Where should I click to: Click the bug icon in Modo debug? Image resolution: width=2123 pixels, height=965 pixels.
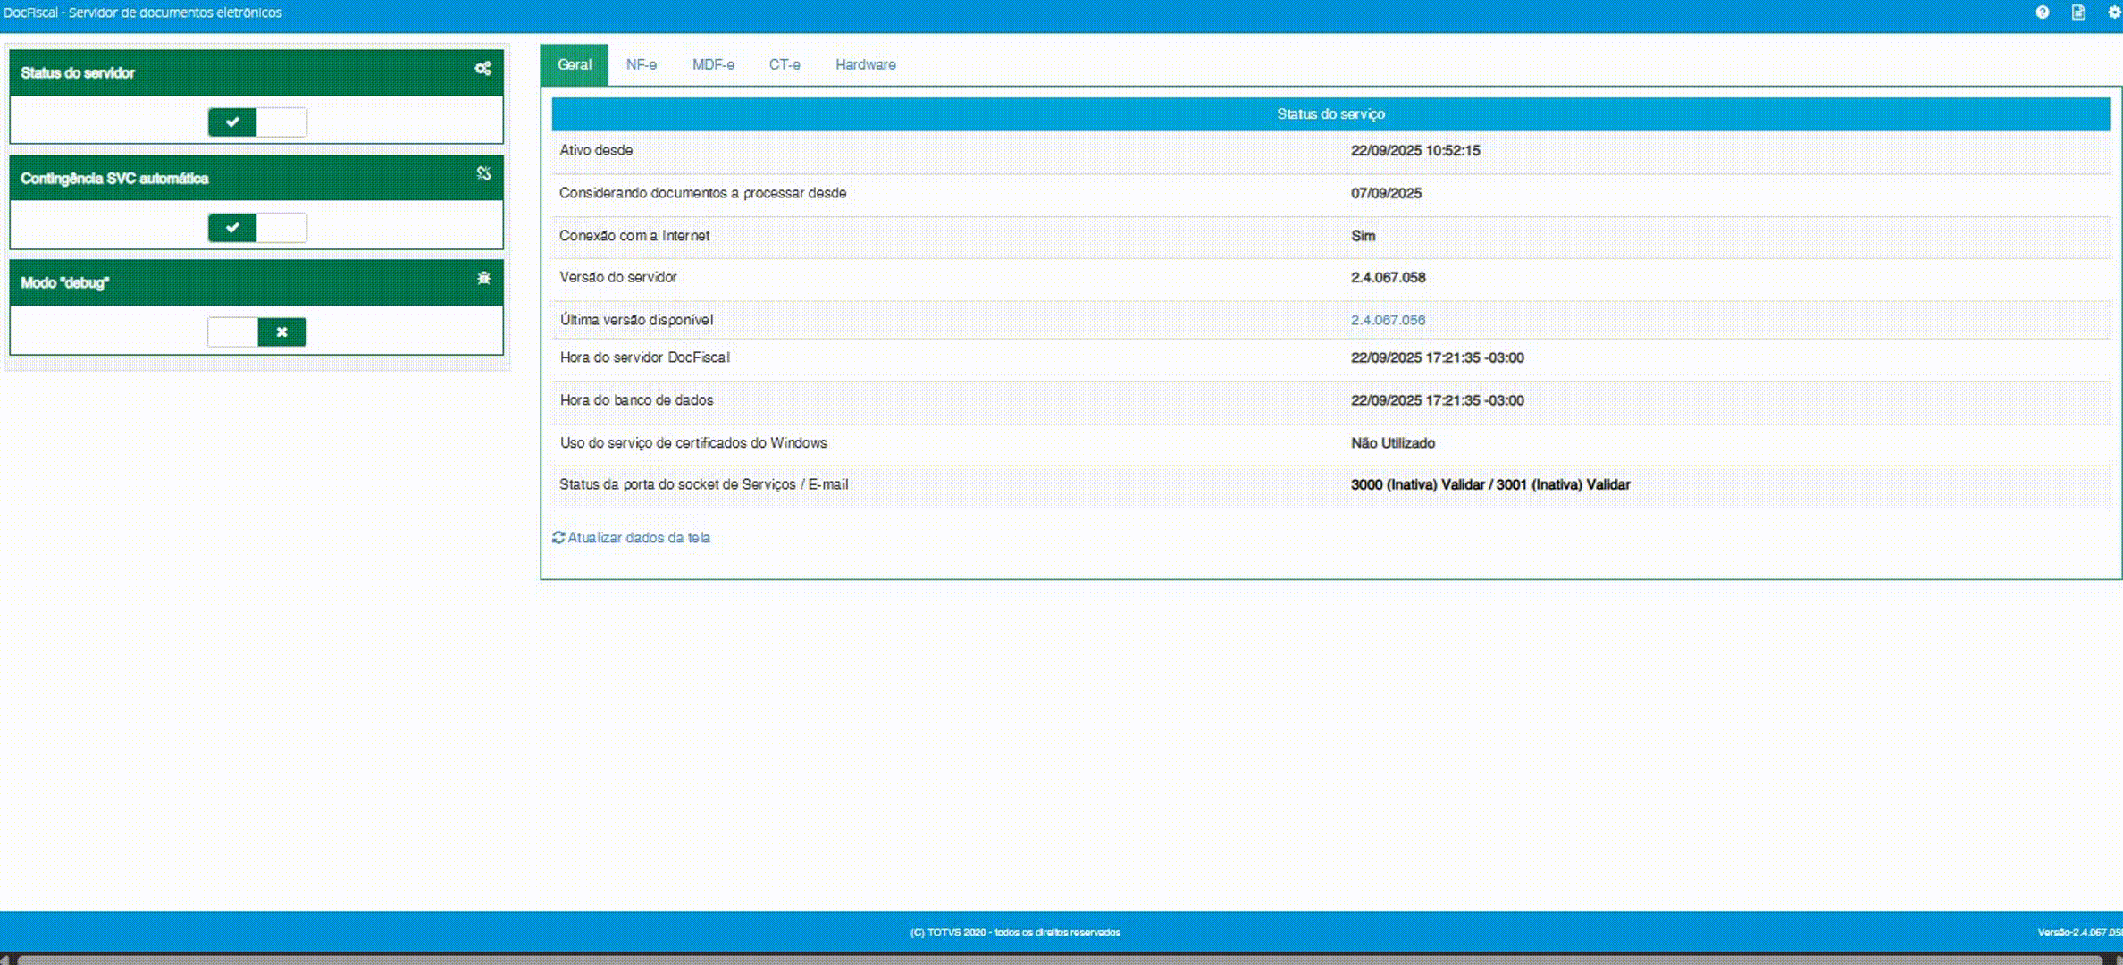[x=483, y=278]
